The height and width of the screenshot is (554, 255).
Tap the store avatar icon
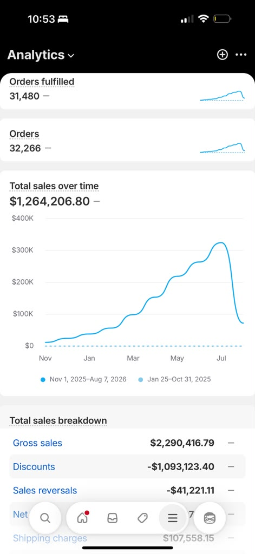[x=210, y=518]
